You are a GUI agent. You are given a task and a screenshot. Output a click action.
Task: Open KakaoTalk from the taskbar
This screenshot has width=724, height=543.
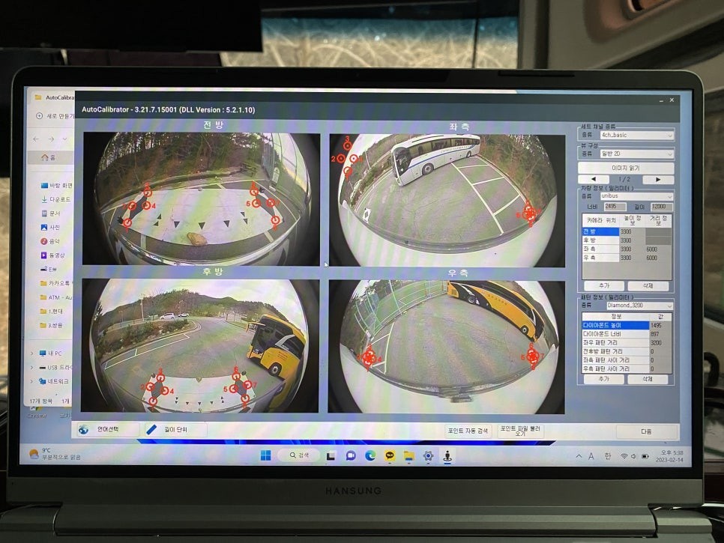[390, 455]
